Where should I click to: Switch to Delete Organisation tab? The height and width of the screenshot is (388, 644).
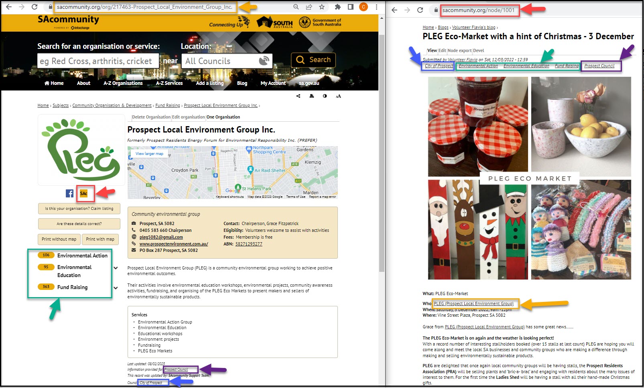(151, 117)
